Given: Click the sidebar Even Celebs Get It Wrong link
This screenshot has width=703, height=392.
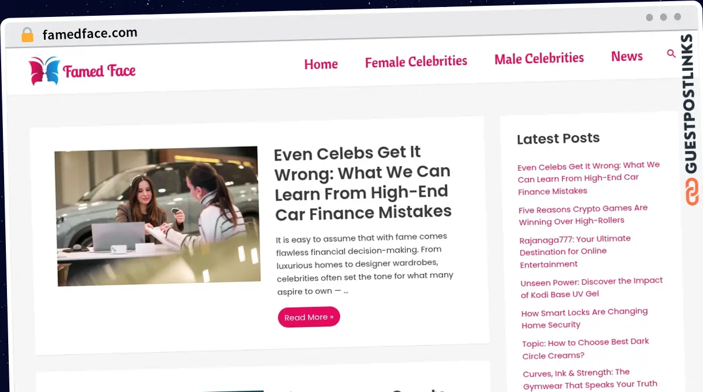Looking at the screenshot, I should click(x=589, y=178).
